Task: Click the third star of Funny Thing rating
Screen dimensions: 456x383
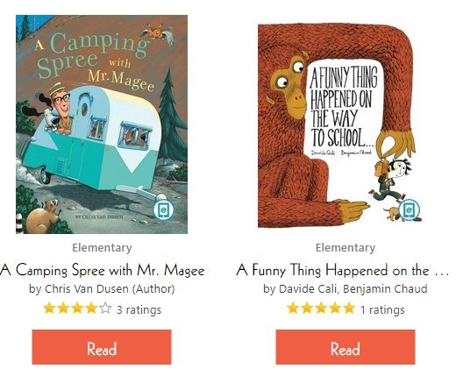Action: [321, 309]
